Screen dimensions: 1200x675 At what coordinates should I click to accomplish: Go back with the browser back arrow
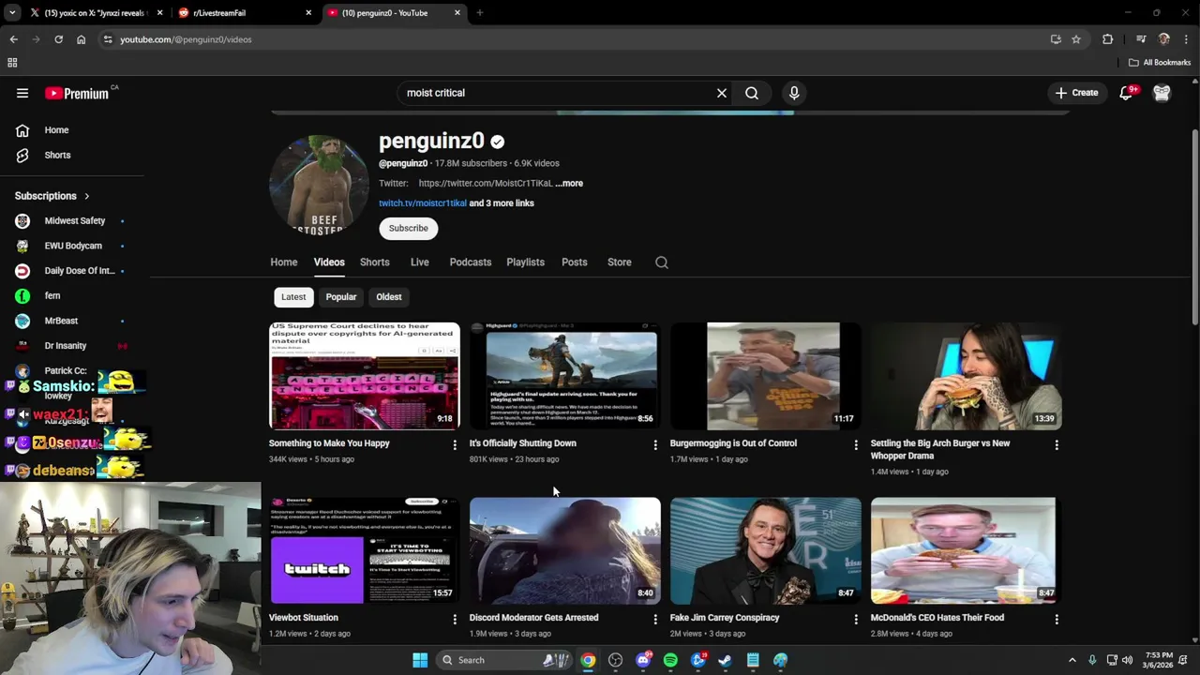click(x=13, y=39)
